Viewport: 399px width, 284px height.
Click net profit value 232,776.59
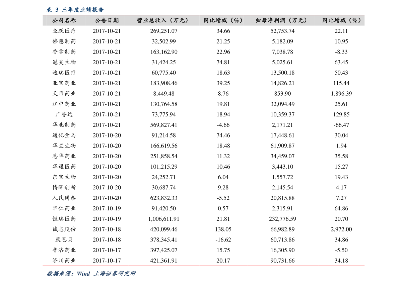click(x=282, y=219)
